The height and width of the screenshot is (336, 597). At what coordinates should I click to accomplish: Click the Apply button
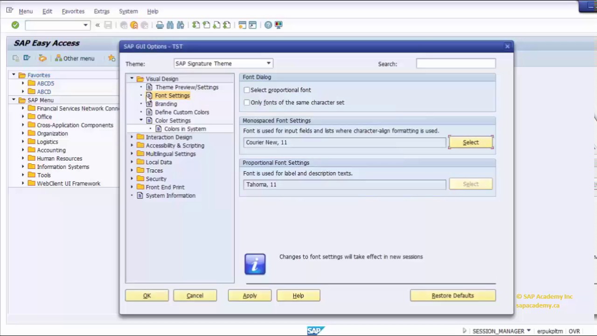[250, 295]
